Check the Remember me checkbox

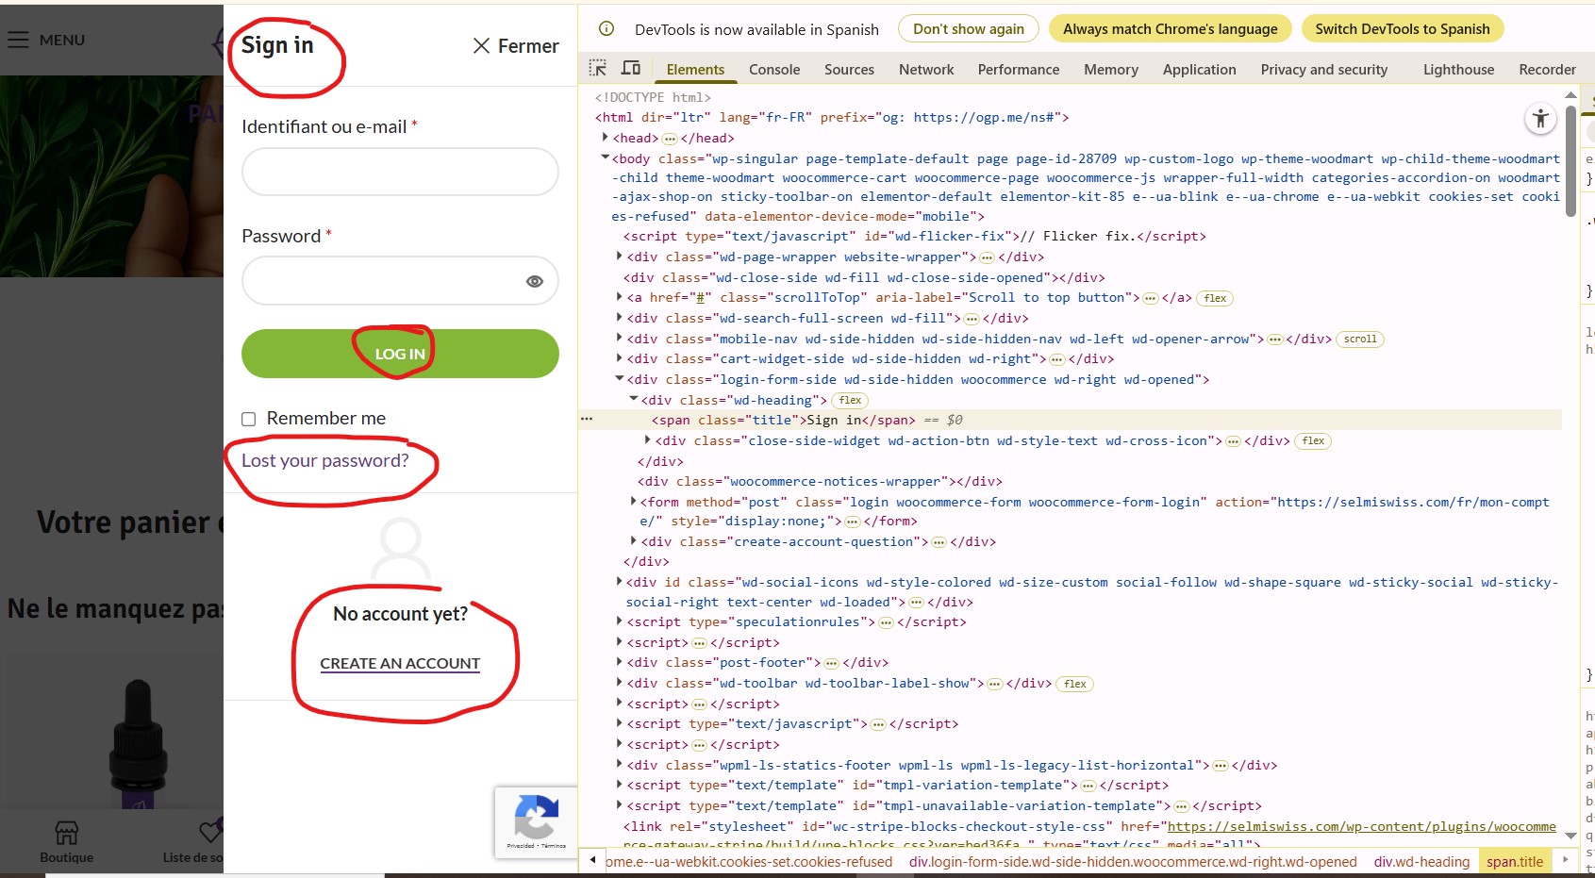coord(249,419)
